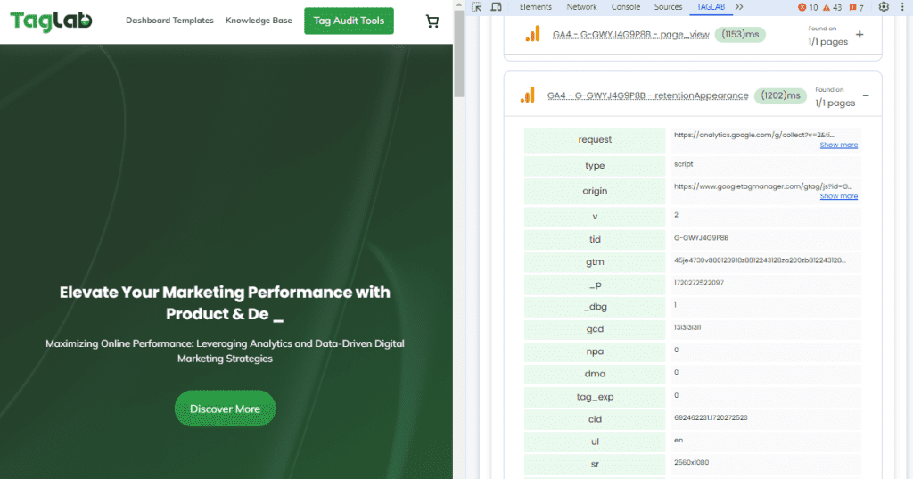Select the TAGLAB DevTools tab

(711, 7)
